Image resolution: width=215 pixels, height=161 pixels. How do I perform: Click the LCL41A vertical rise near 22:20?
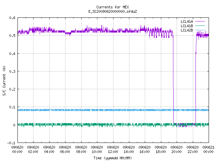point(196,79)
